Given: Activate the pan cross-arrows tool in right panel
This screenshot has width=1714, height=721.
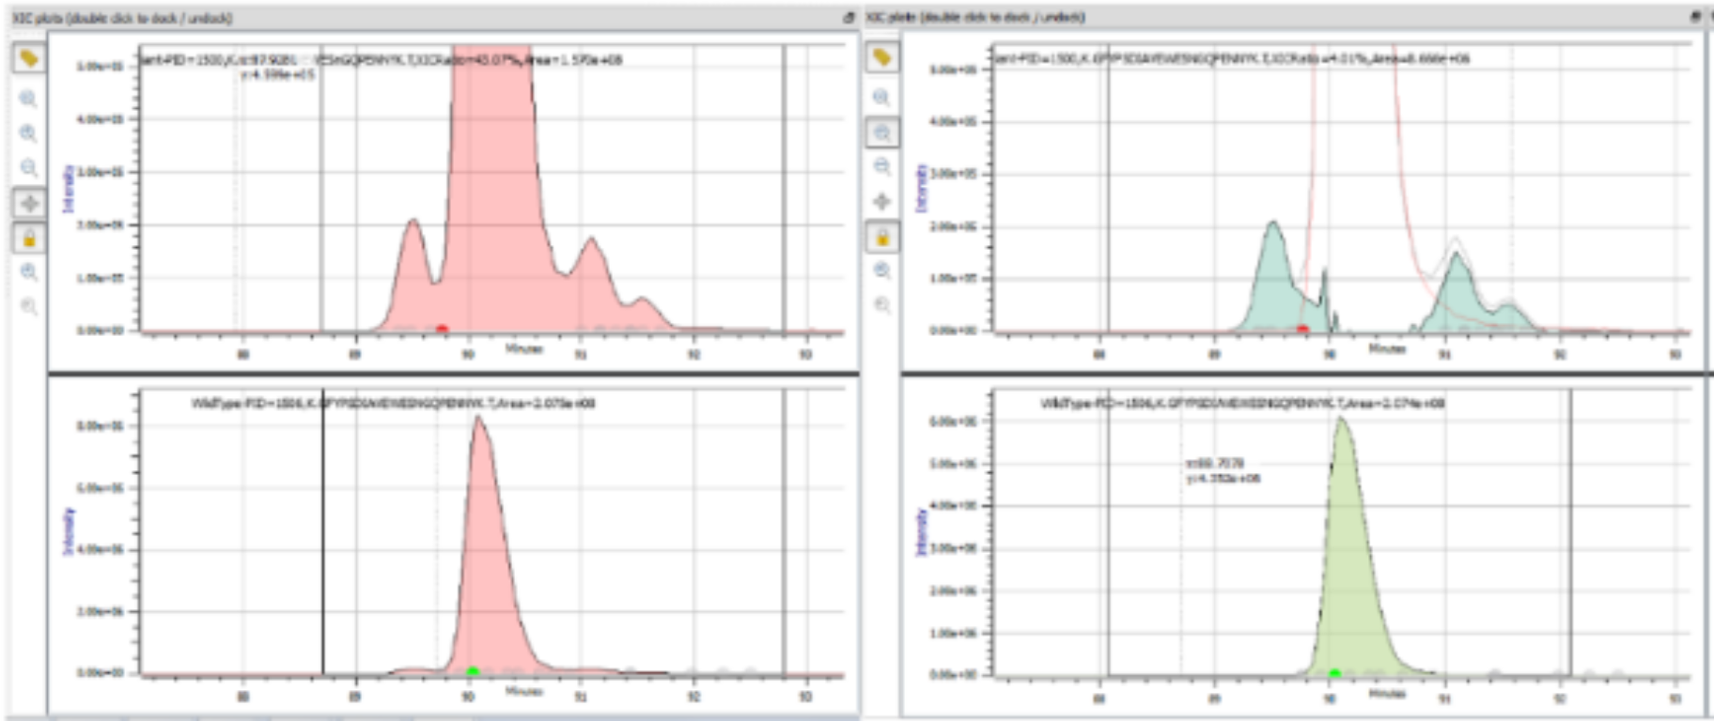Looking at the screenshot, I should (881, 201).
